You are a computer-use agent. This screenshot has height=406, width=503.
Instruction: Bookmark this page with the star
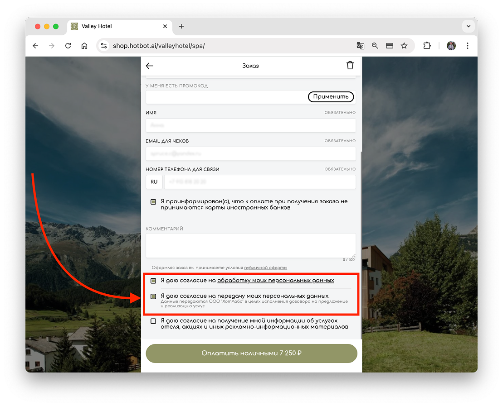click(x=404, y=46)
